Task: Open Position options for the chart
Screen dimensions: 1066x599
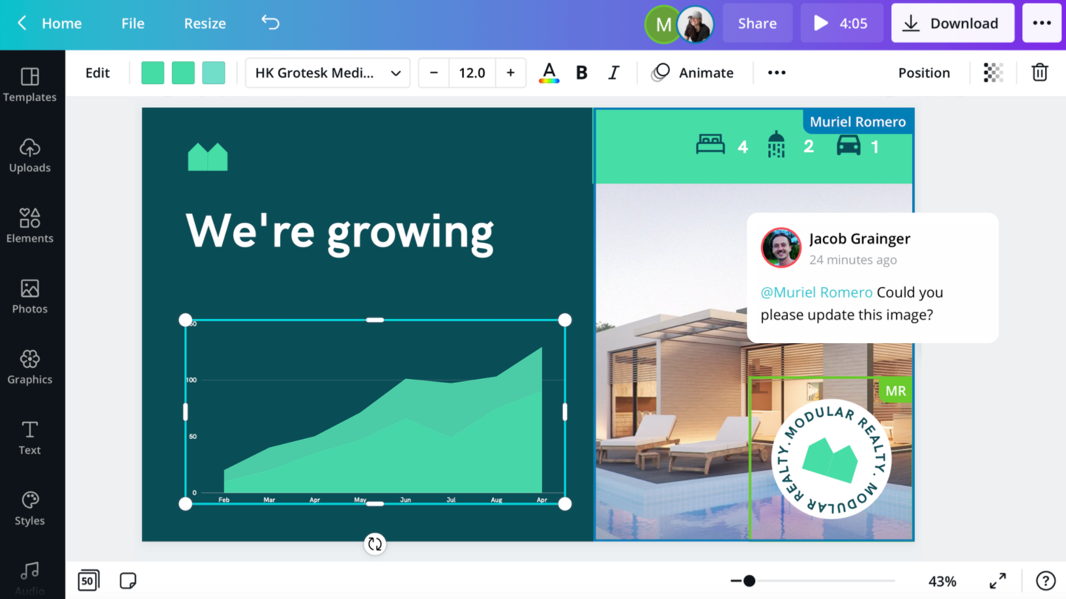Action: (924, 72)
